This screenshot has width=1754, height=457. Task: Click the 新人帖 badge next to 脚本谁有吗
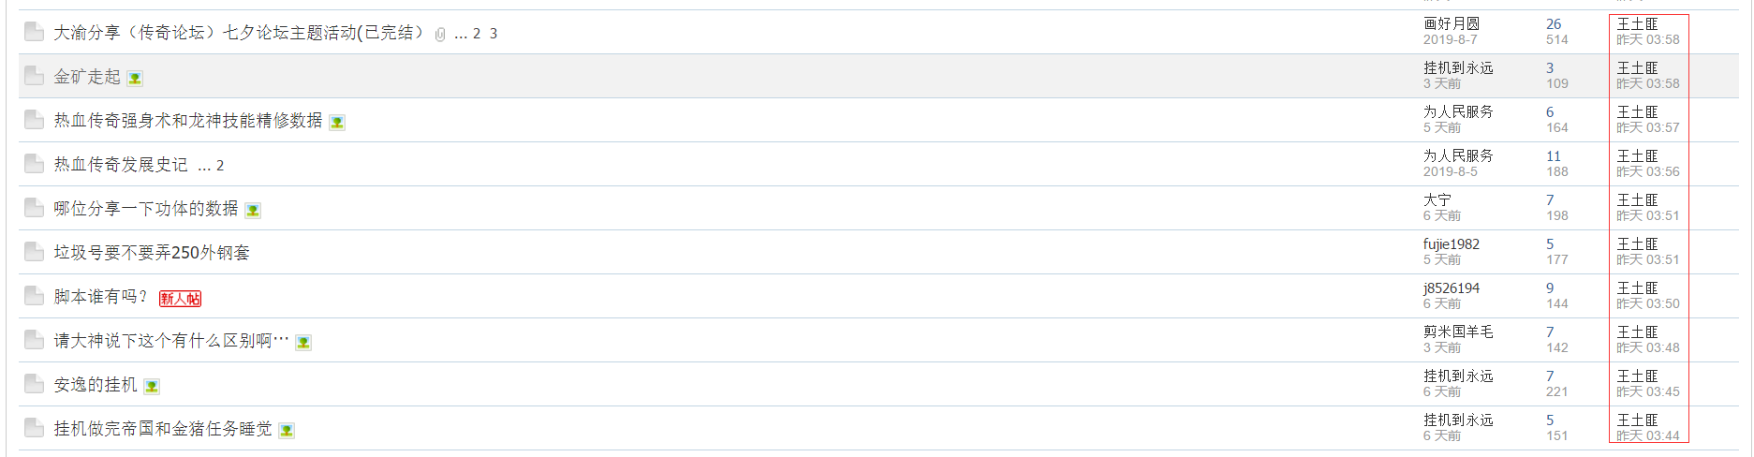coord(180,299)
